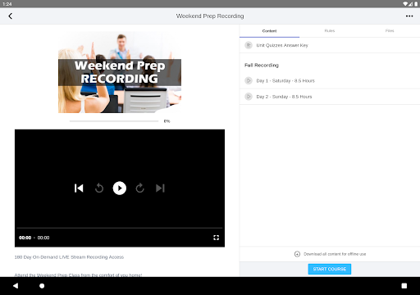The height and width of the screenshot is (295, 420).
Task: Open the three-dot more options menu
Action: pos(409,16)
